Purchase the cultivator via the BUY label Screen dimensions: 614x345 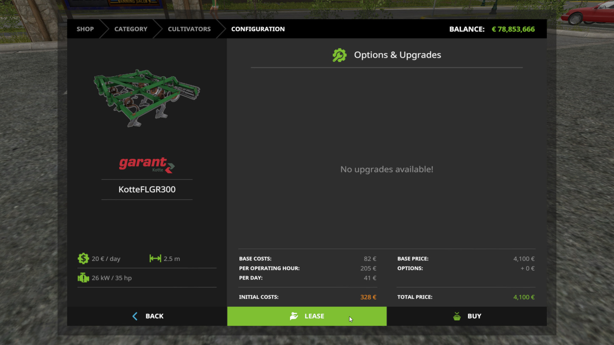tap(474, 316)
